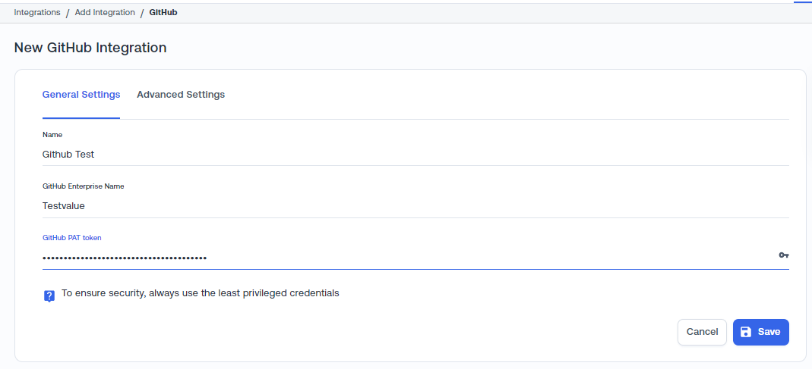Viewport: 812px width, 369px height.
Task: Save the new GitHub integration
Action: [760, 332]
